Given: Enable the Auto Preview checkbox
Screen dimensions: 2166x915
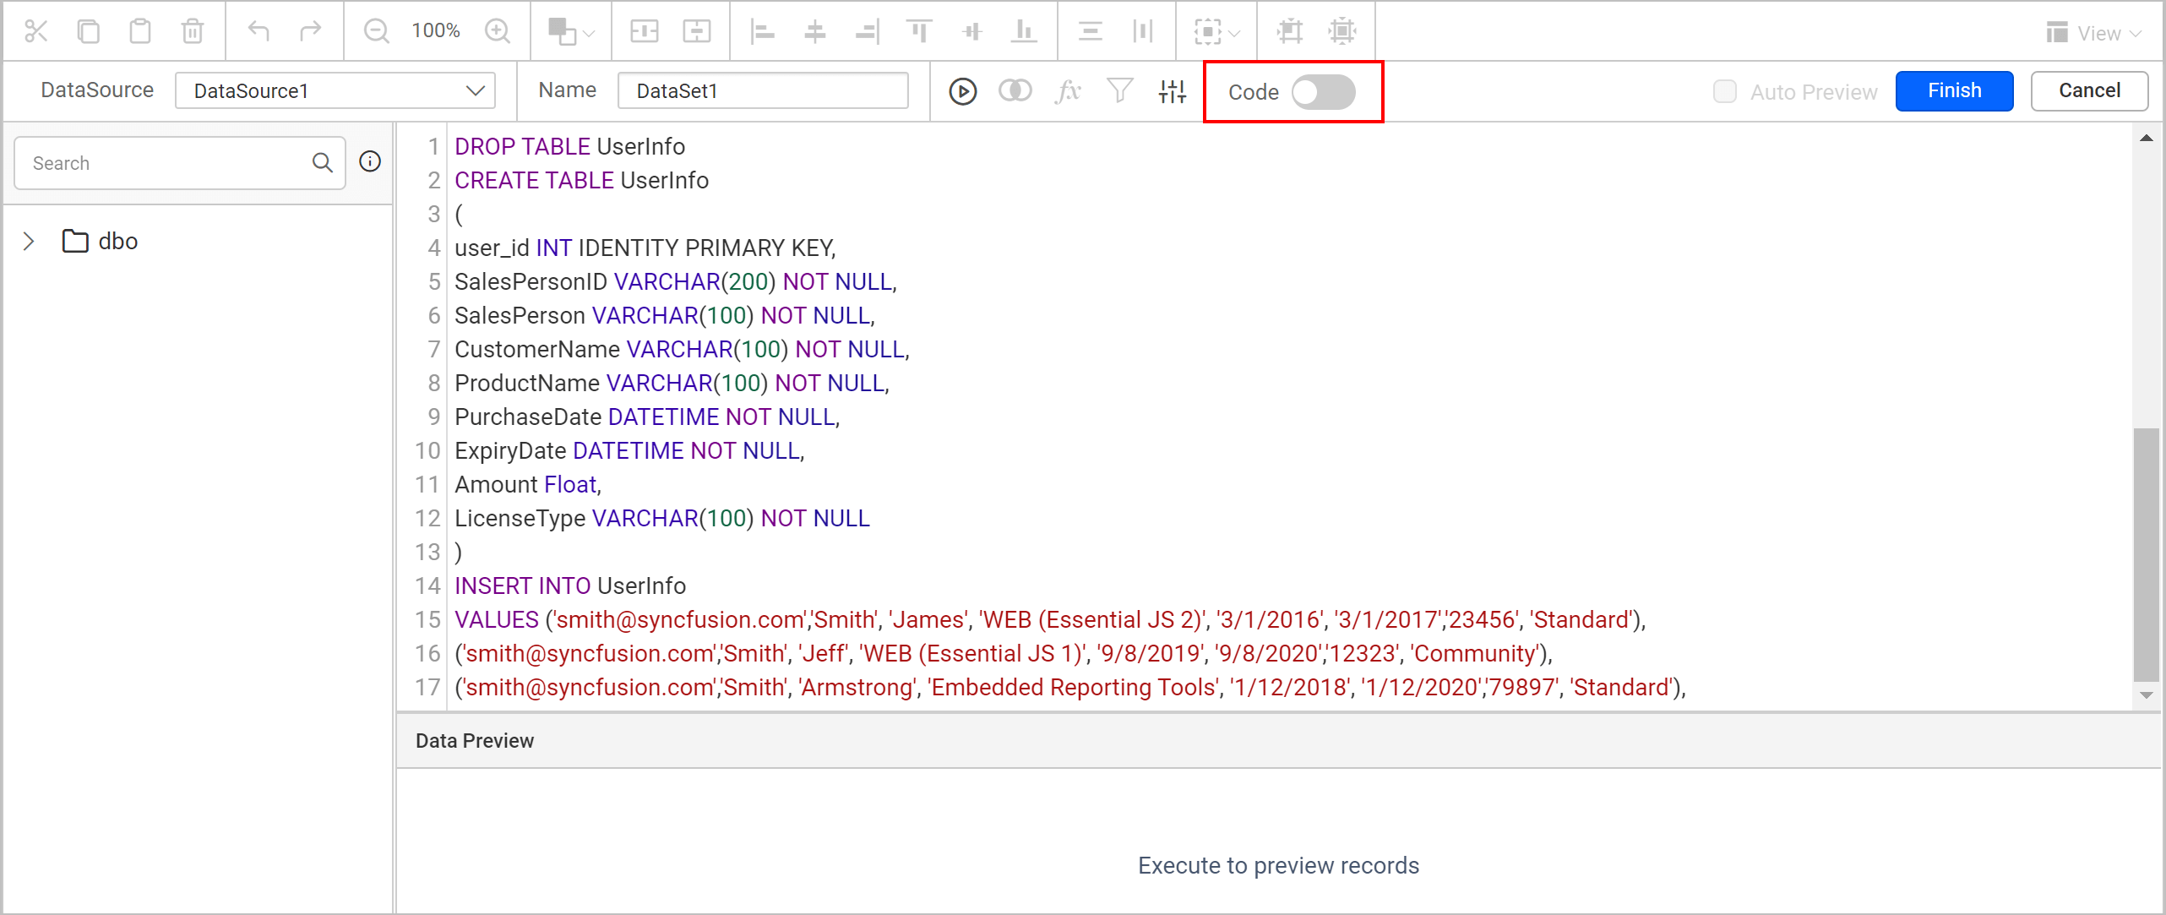Looking at the screenshot, I should tap(1724, 91).
